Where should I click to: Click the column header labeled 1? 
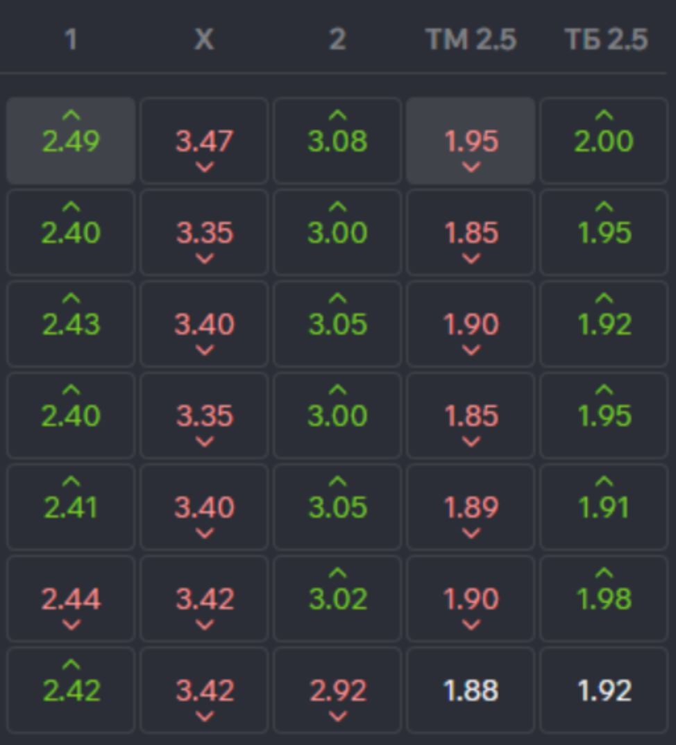pyautogui.click(x=70, y=40)
